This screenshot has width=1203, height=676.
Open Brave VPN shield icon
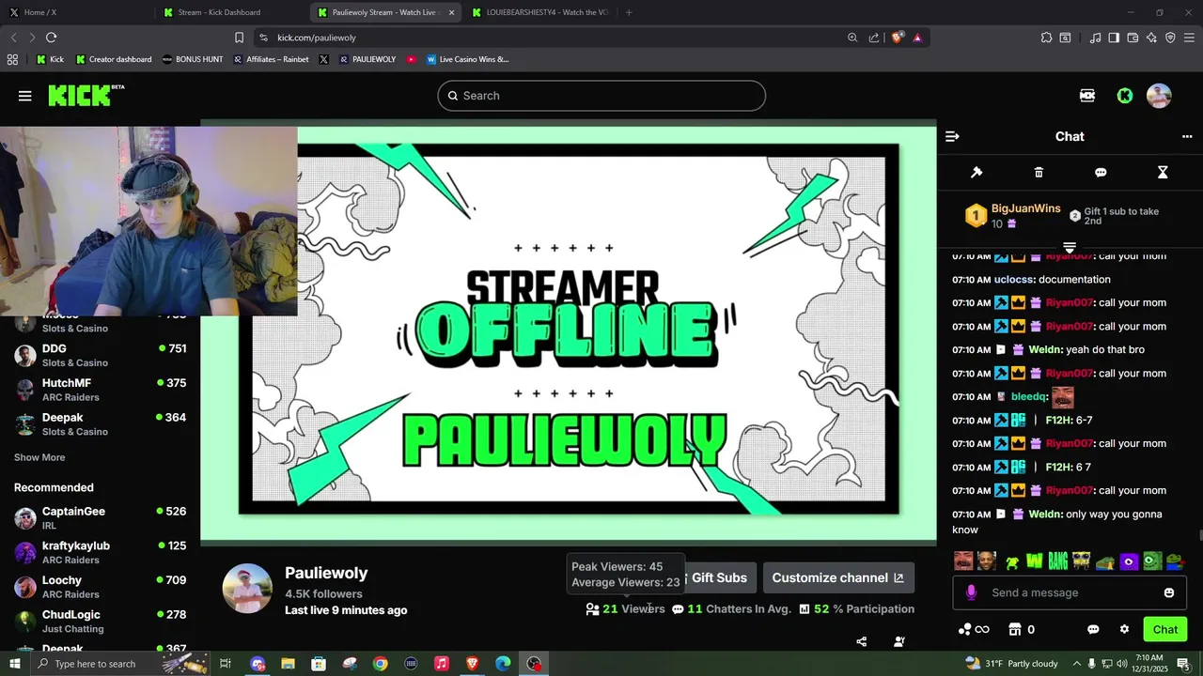pyautogui.click(x=1170, y=38)
